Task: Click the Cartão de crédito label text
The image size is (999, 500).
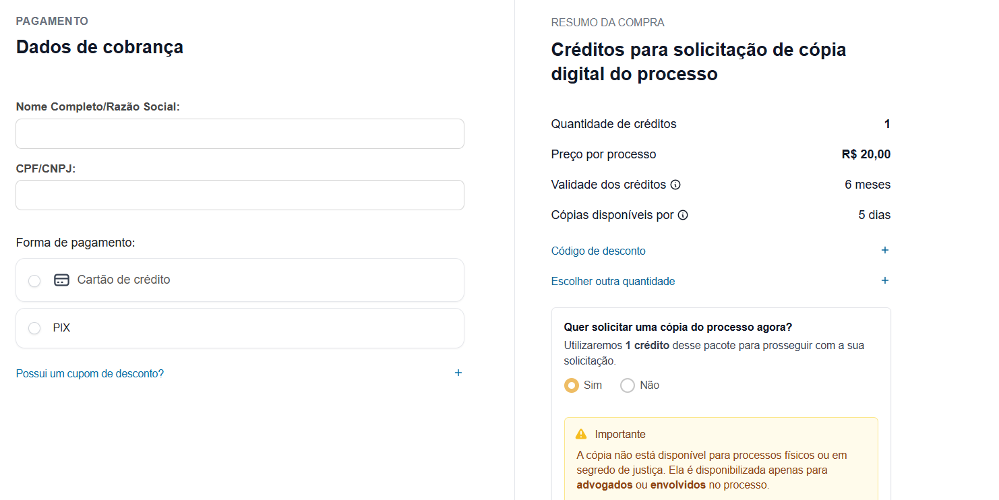Action: tap(124, 280)
